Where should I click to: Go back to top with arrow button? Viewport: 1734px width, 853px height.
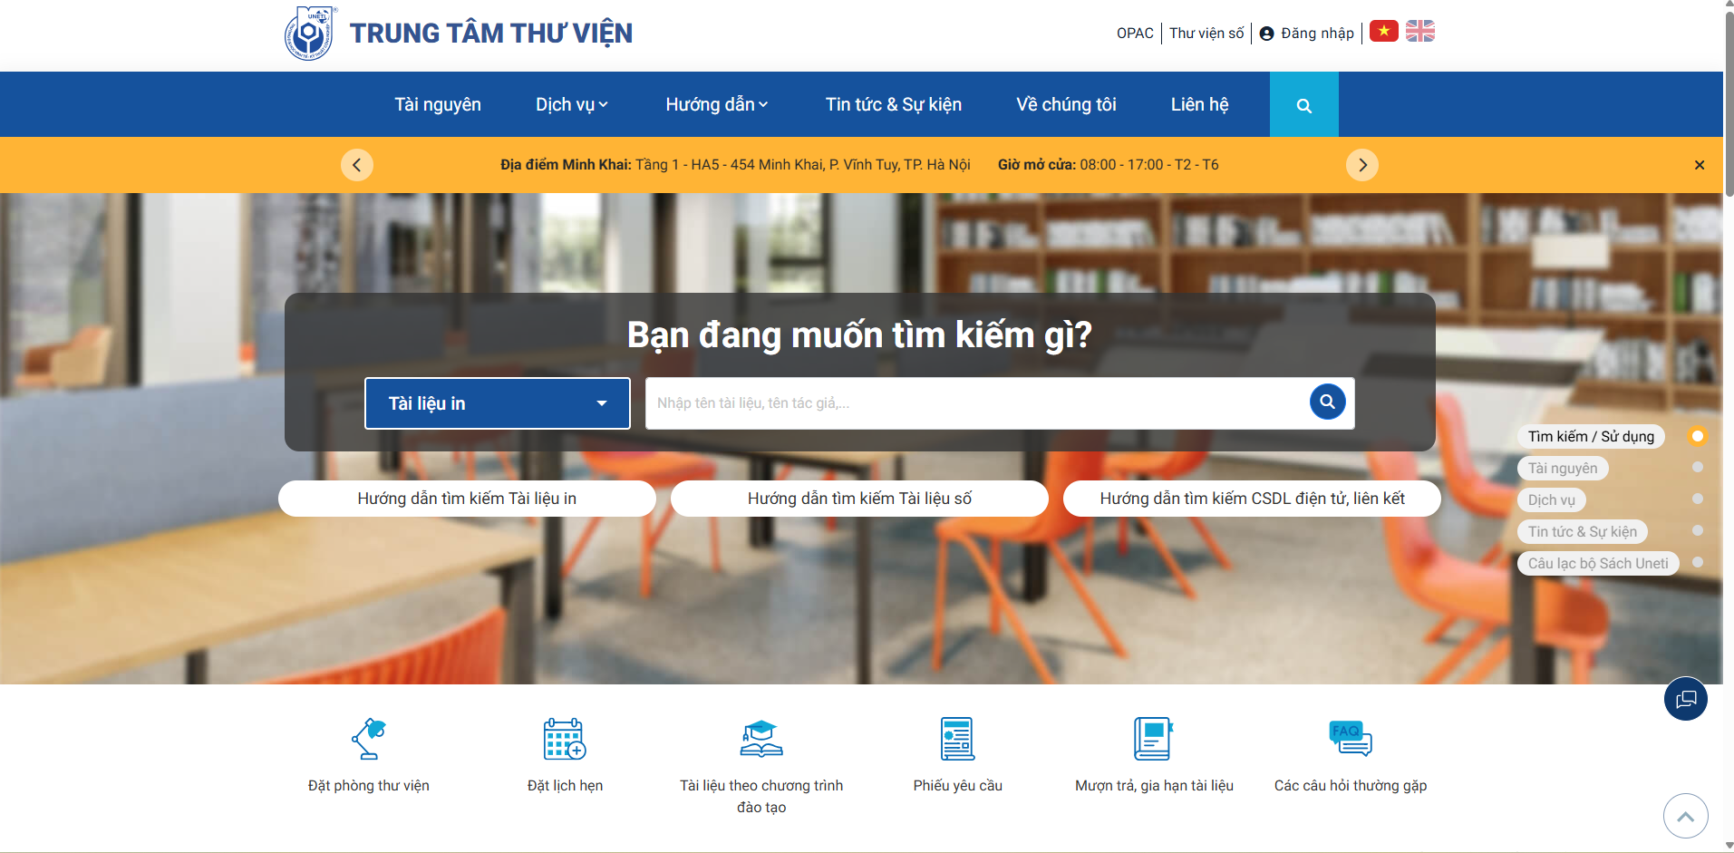tap(1685, 816)
